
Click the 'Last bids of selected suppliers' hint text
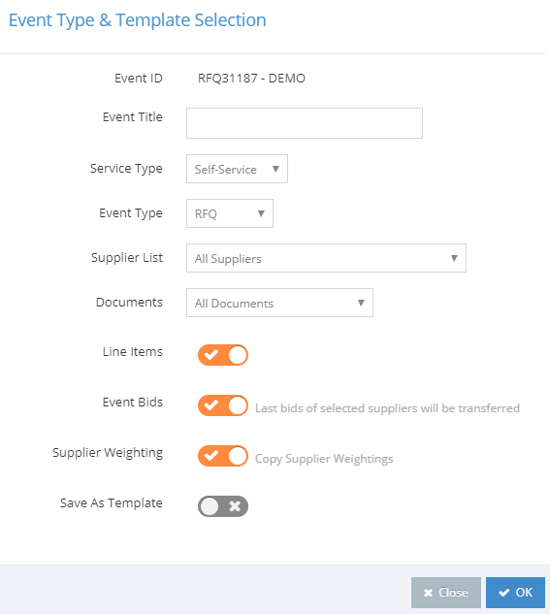tap(387, 408)
